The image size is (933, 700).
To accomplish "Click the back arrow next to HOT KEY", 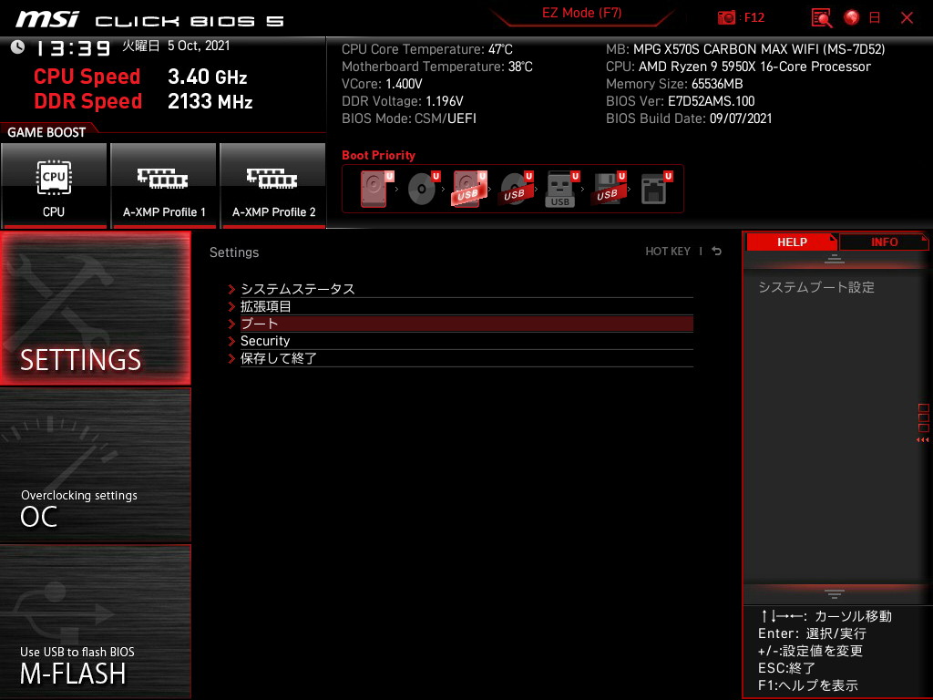I will (x=717, y=252).
